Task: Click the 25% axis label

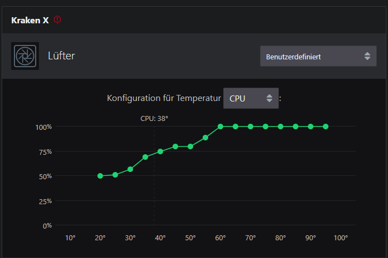Action: click(x=46, y=201)
